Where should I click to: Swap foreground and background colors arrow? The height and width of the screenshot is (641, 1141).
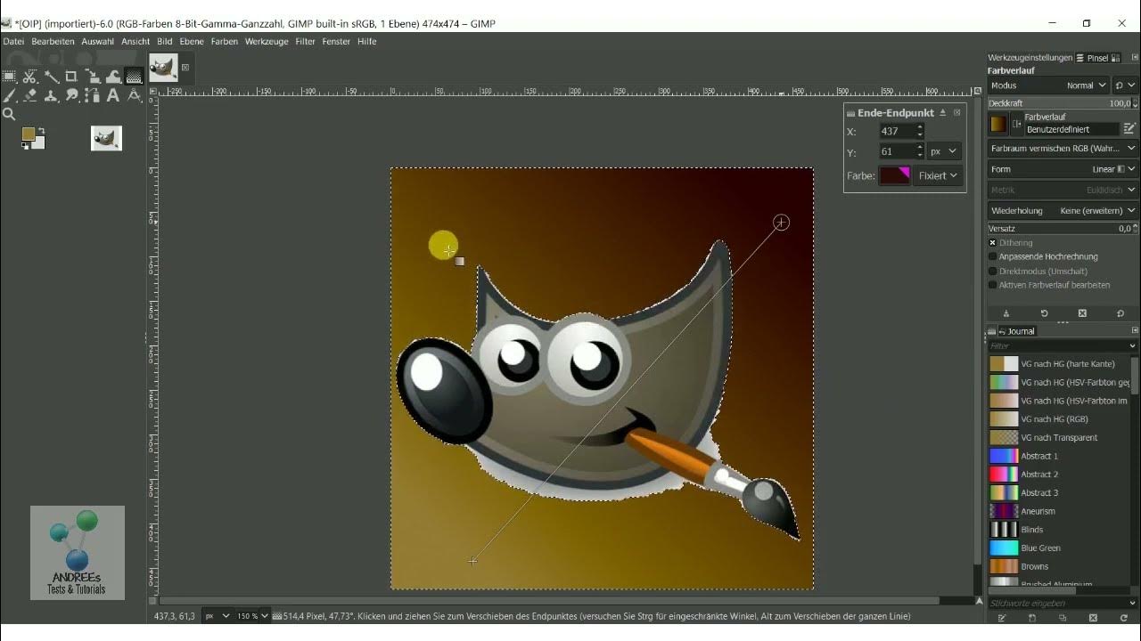[x=41, y=130]
